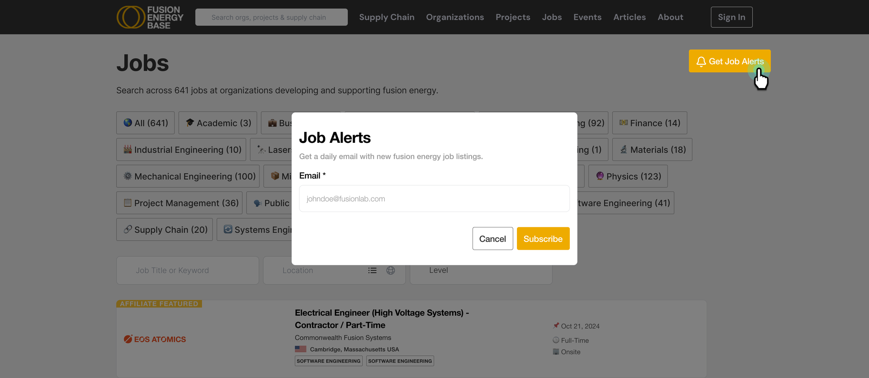Open the Organizations nav menu item
Image resolution: width=869 pixels, height=378 pixels.
tap(455, 17)
